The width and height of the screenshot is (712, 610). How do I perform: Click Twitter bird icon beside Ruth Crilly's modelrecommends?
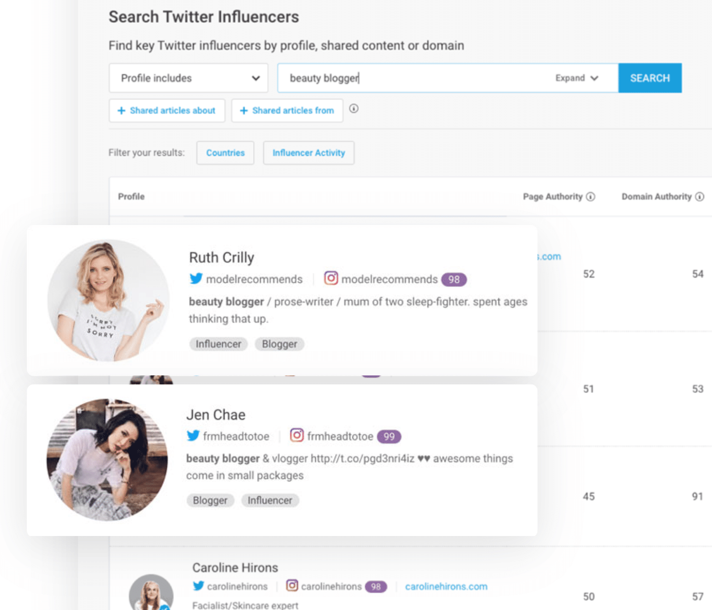click(196, 278)
